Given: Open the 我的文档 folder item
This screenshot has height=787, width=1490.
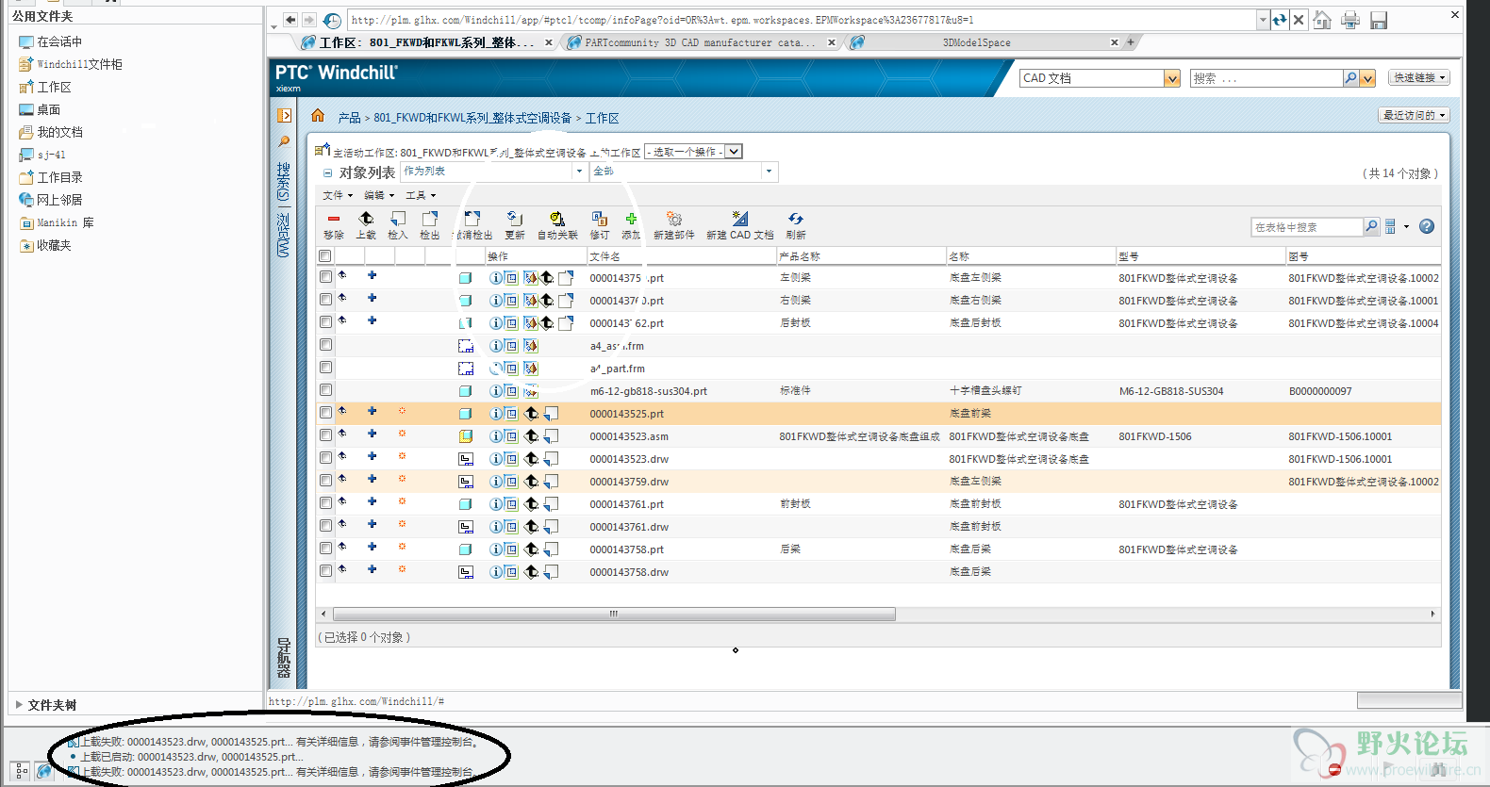Looking at the screenshot, I should (51, 132).
